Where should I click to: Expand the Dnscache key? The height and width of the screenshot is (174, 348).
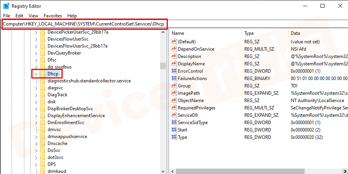tap(36, 143)
